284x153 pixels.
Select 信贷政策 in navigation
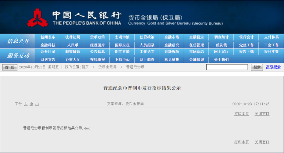pos(147,37)
